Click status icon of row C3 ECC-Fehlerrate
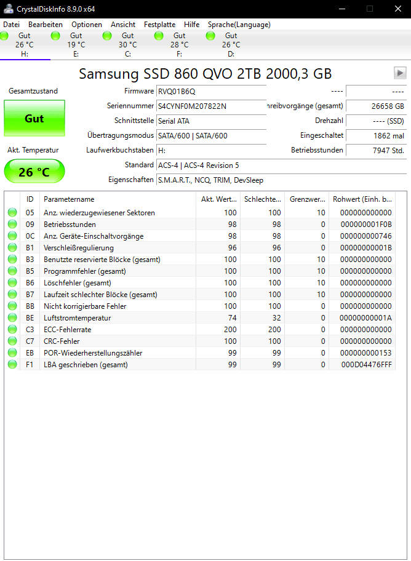 pos(12,330)
